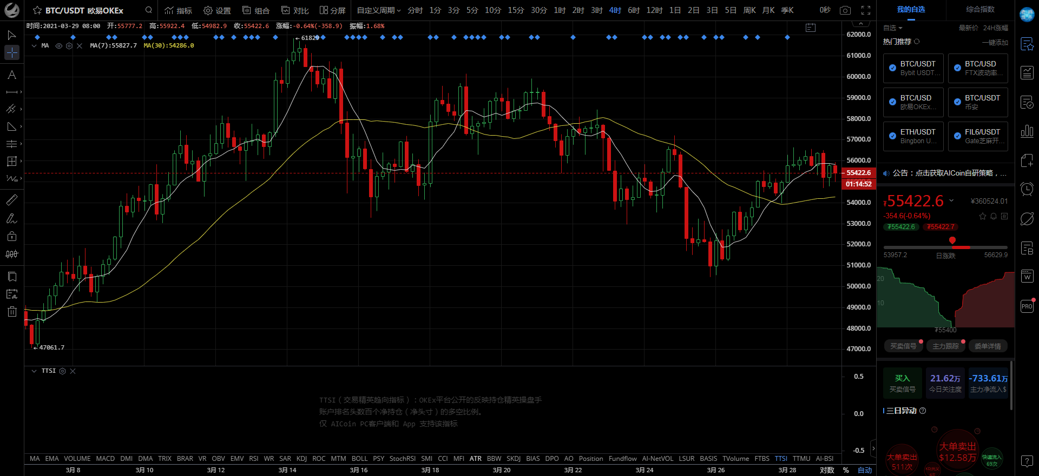Enter fullscreen chart mode
The width and height of the screenshot is (1039, 476).
point(865,10)
